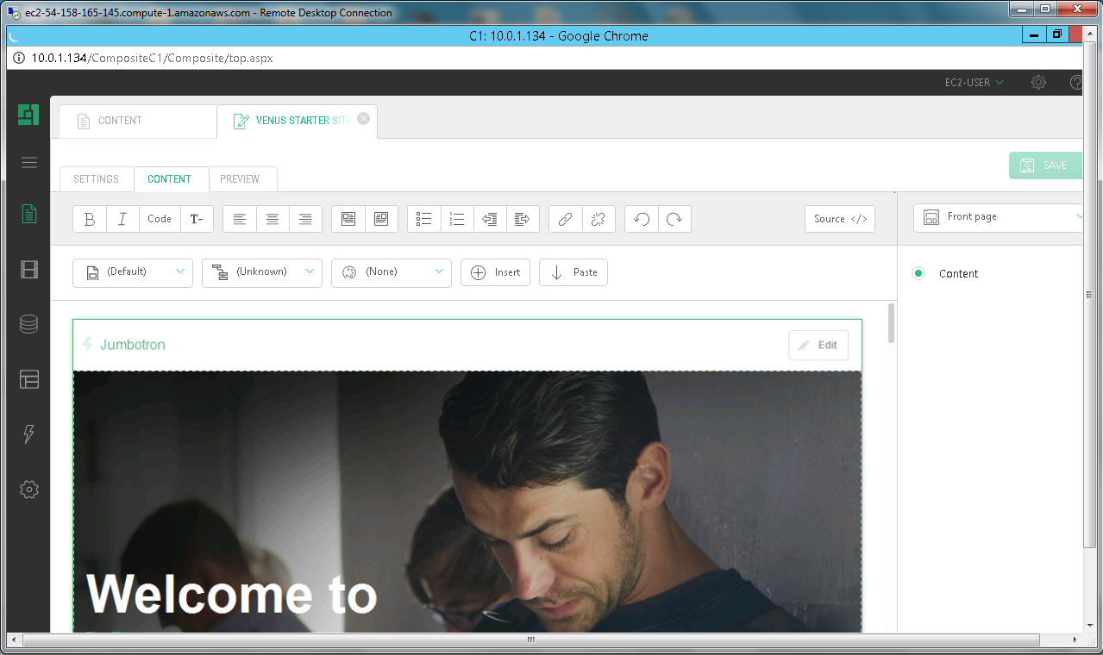Screen dimensions: 1103x655
Task: Insert a bulleted list
Action: [423, 219]
